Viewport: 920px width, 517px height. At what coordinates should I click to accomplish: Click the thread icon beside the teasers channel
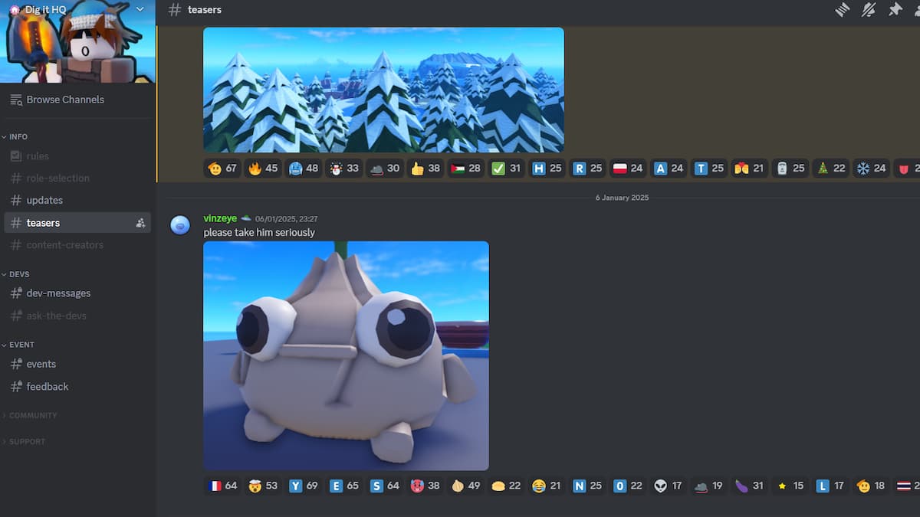140,222
